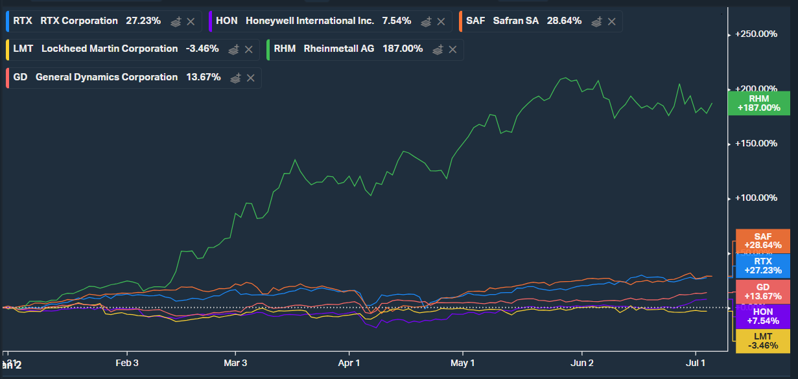This screenshot has height=379, width=798.
Task: Click the 13.67% value in the GD chip
Action: coord(203,77)
